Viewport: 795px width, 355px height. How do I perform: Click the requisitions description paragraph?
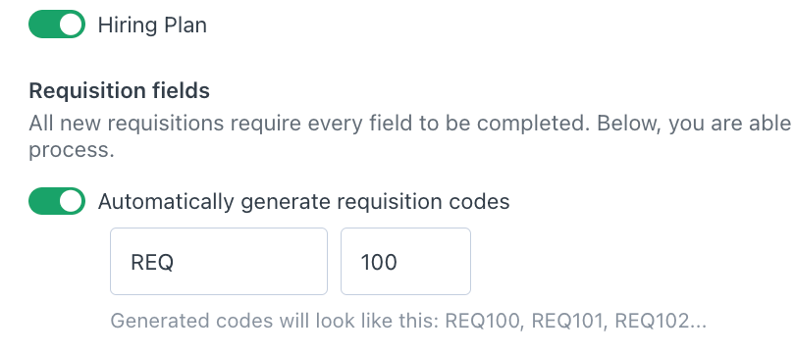[409, 136]
